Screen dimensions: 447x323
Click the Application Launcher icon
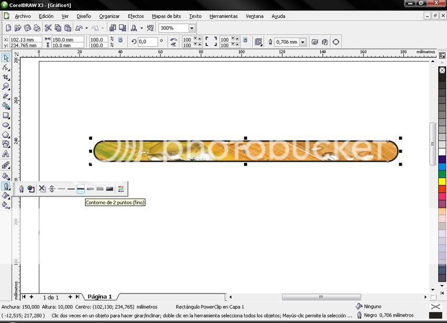[134, 28]
